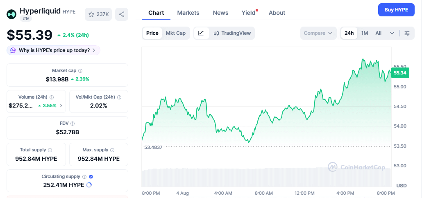
Task: Switch chart to Mkt Cap view
Action: pos(176,33)
